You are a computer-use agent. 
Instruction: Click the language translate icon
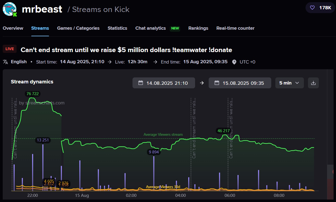5,62
